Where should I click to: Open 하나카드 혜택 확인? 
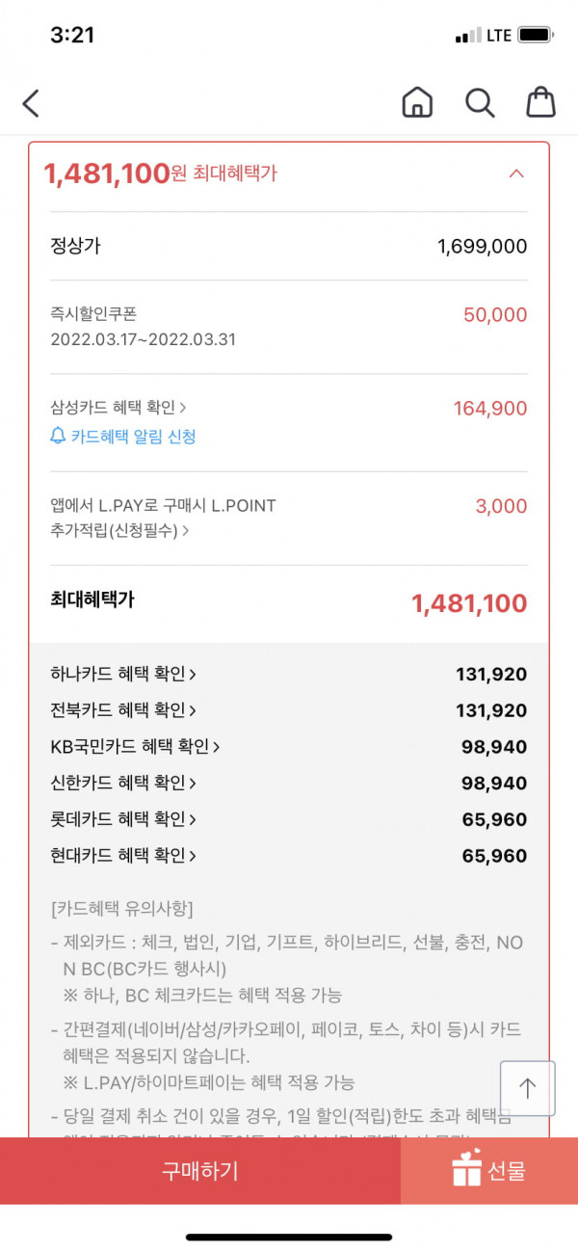123,674
